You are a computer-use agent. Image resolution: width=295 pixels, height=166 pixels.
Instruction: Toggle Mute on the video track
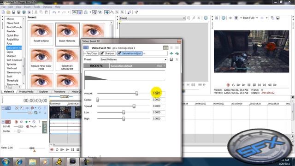[40, 108]
